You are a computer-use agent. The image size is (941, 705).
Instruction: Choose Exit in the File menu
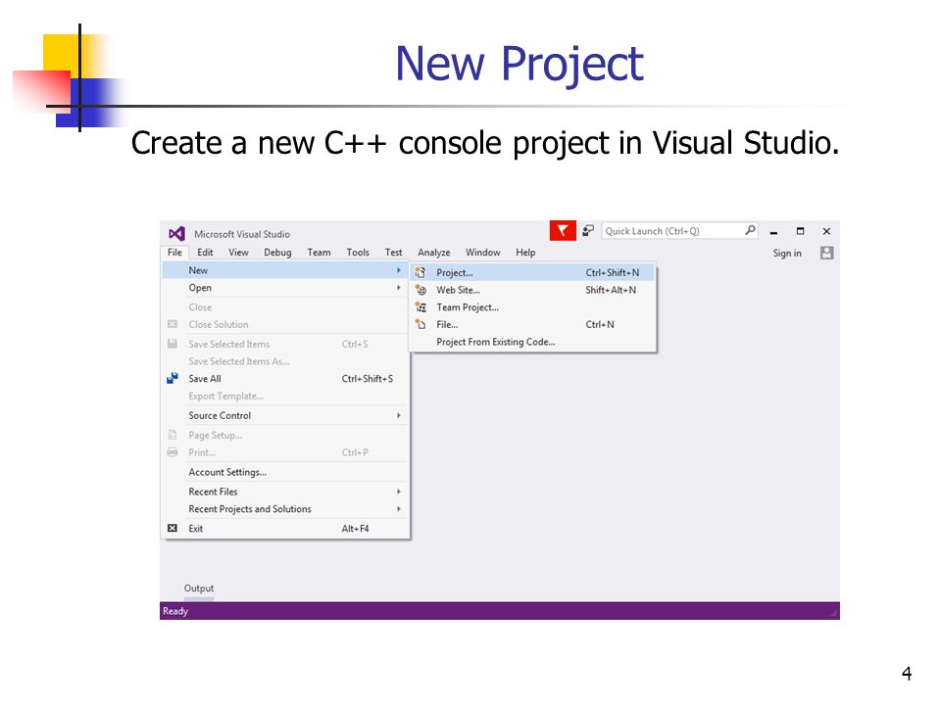tap(285, 528)
